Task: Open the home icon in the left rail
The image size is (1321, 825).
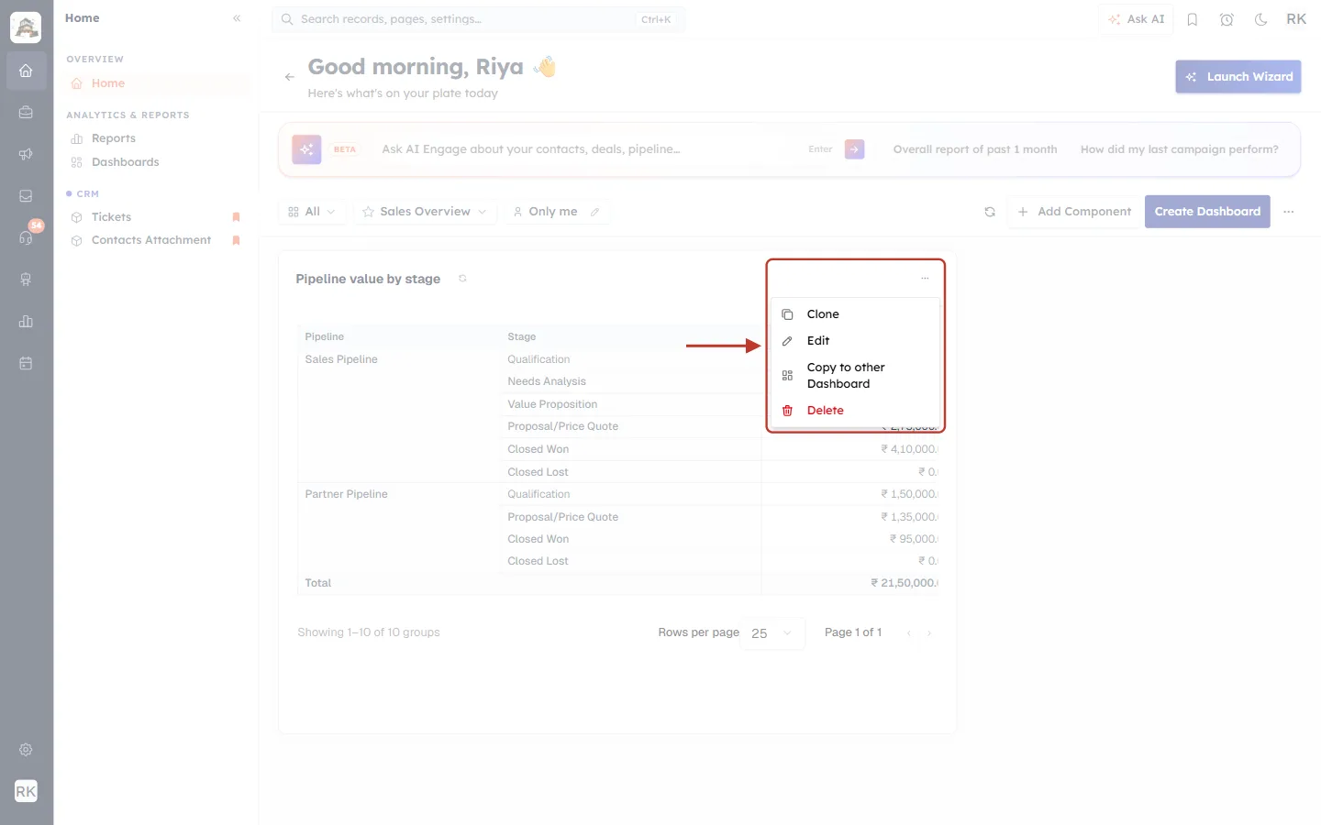Action: (26, 71)
